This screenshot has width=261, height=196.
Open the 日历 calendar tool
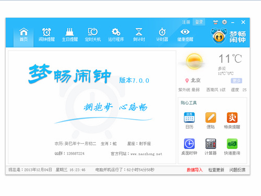[x=189, y=121]
